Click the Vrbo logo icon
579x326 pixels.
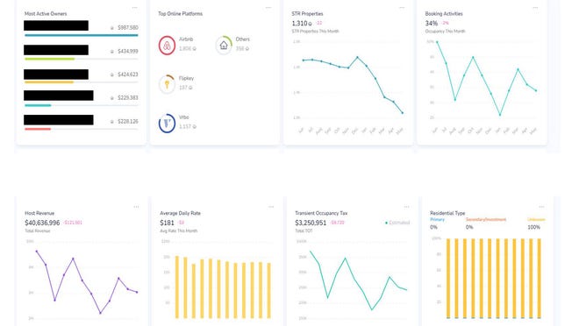pos(167,124)
